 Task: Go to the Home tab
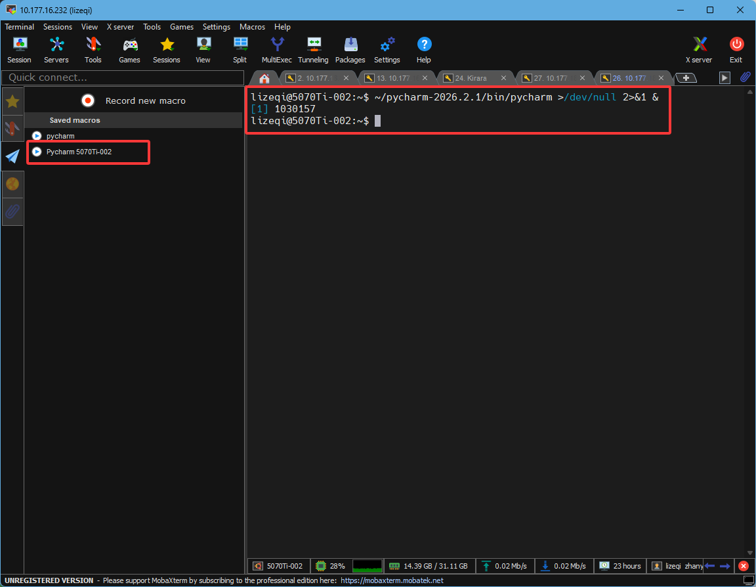(x=264, y=78)
